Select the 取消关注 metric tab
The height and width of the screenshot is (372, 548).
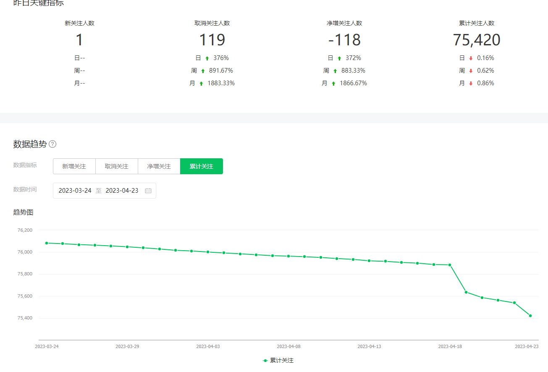117,166
